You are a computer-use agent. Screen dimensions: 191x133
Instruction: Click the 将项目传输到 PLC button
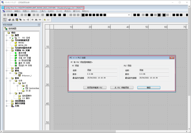click(95, 88)
